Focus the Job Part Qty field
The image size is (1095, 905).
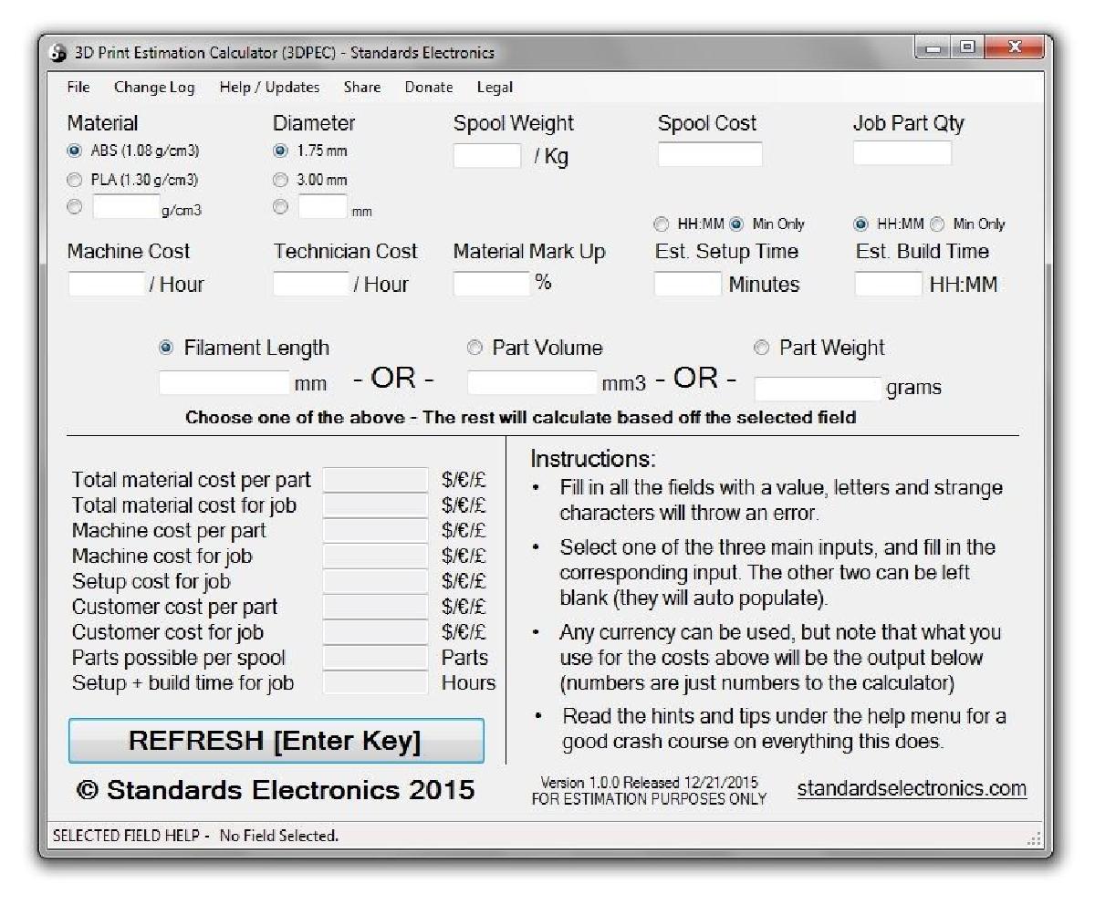(x=902, y=153)
